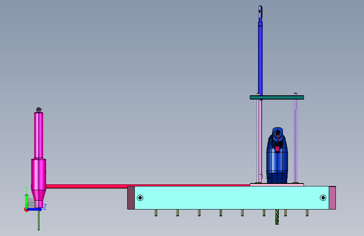This screenshot has width=364, height=236.
Task: Select the large cyan rectangular block
Action: [x=231, y=198]
